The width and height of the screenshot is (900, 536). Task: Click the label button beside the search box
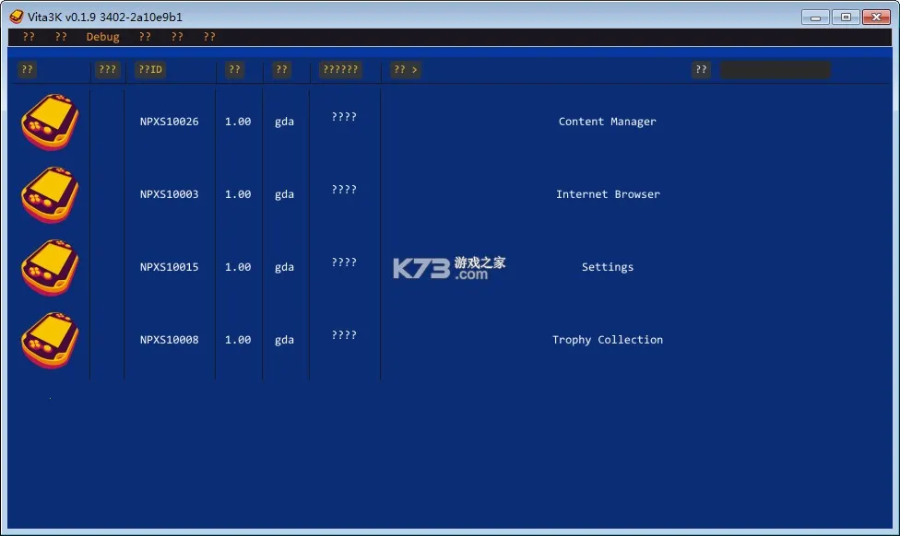[x=702, y=70]
